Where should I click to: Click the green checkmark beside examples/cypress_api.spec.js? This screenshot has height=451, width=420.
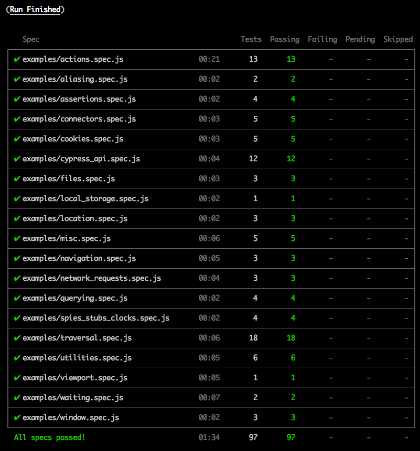point(17,159)
